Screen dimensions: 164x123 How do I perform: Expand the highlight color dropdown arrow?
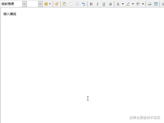tap(133, 4)
